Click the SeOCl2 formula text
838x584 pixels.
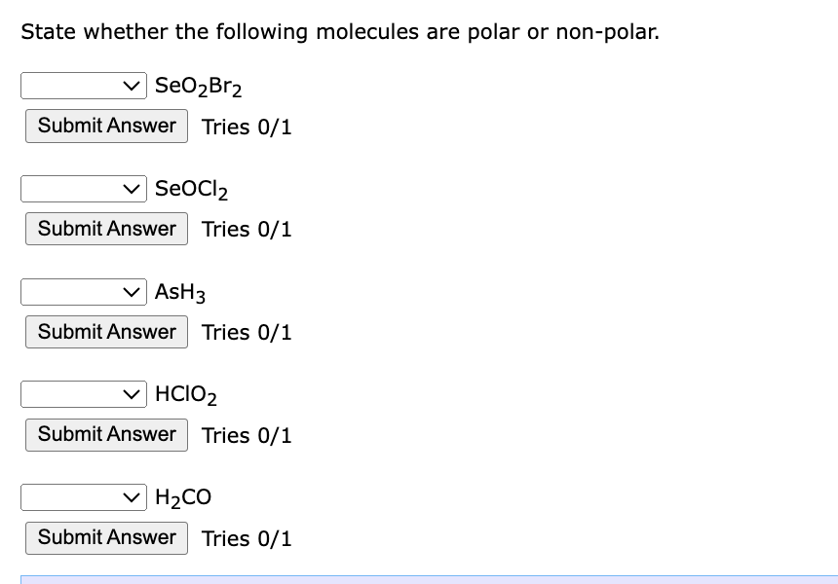pyautogui.click(x=190, y=189)
